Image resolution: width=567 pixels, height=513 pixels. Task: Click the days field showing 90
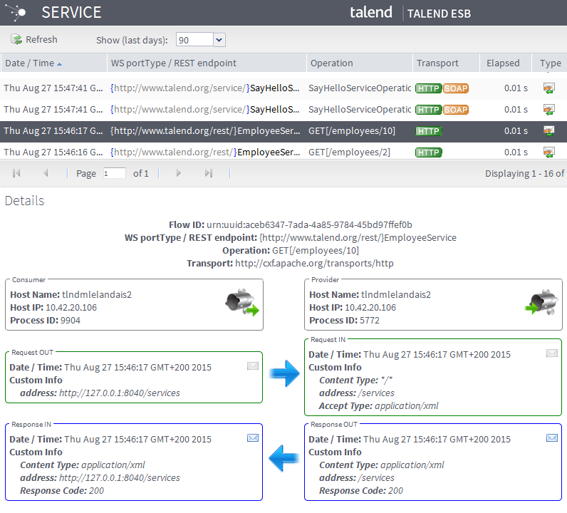click(194, 40)
